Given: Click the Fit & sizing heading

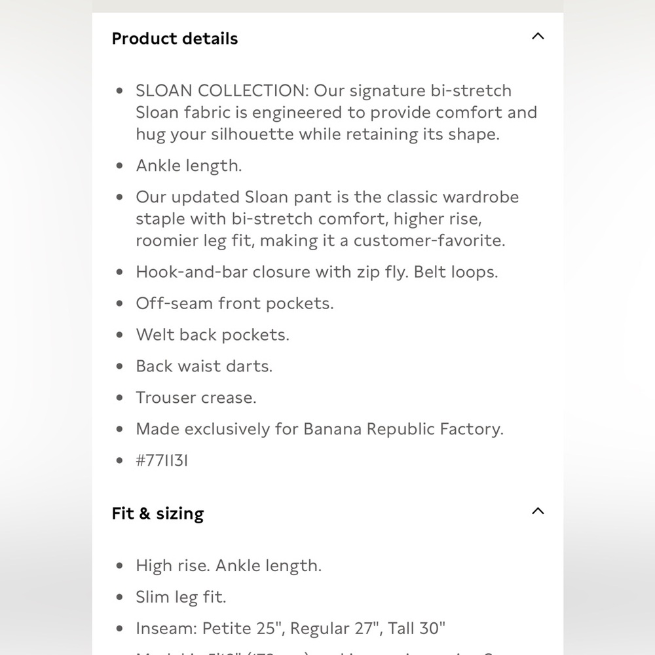Looking at the screenshot, I should point(158,514).
